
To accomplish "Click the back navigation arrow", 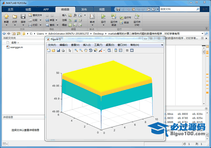I will click(4, 33).
